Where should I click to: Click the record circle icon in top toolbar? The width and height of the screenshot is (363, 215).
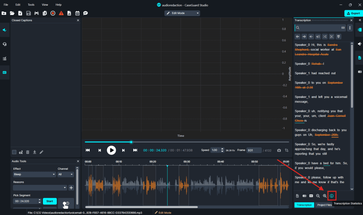[53, 13]
